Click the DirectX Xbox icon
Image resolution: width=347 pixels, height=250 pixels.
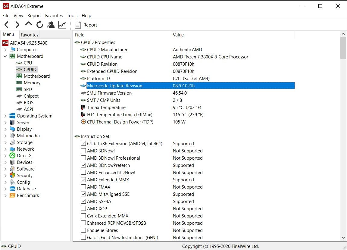pos(12,155)
